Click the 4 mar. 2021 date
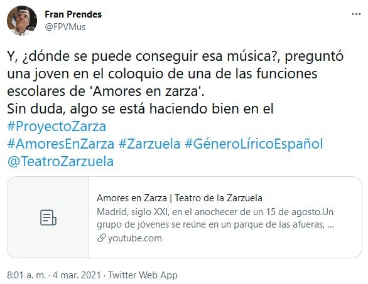 pyautogui.click(x=77, y=275)
